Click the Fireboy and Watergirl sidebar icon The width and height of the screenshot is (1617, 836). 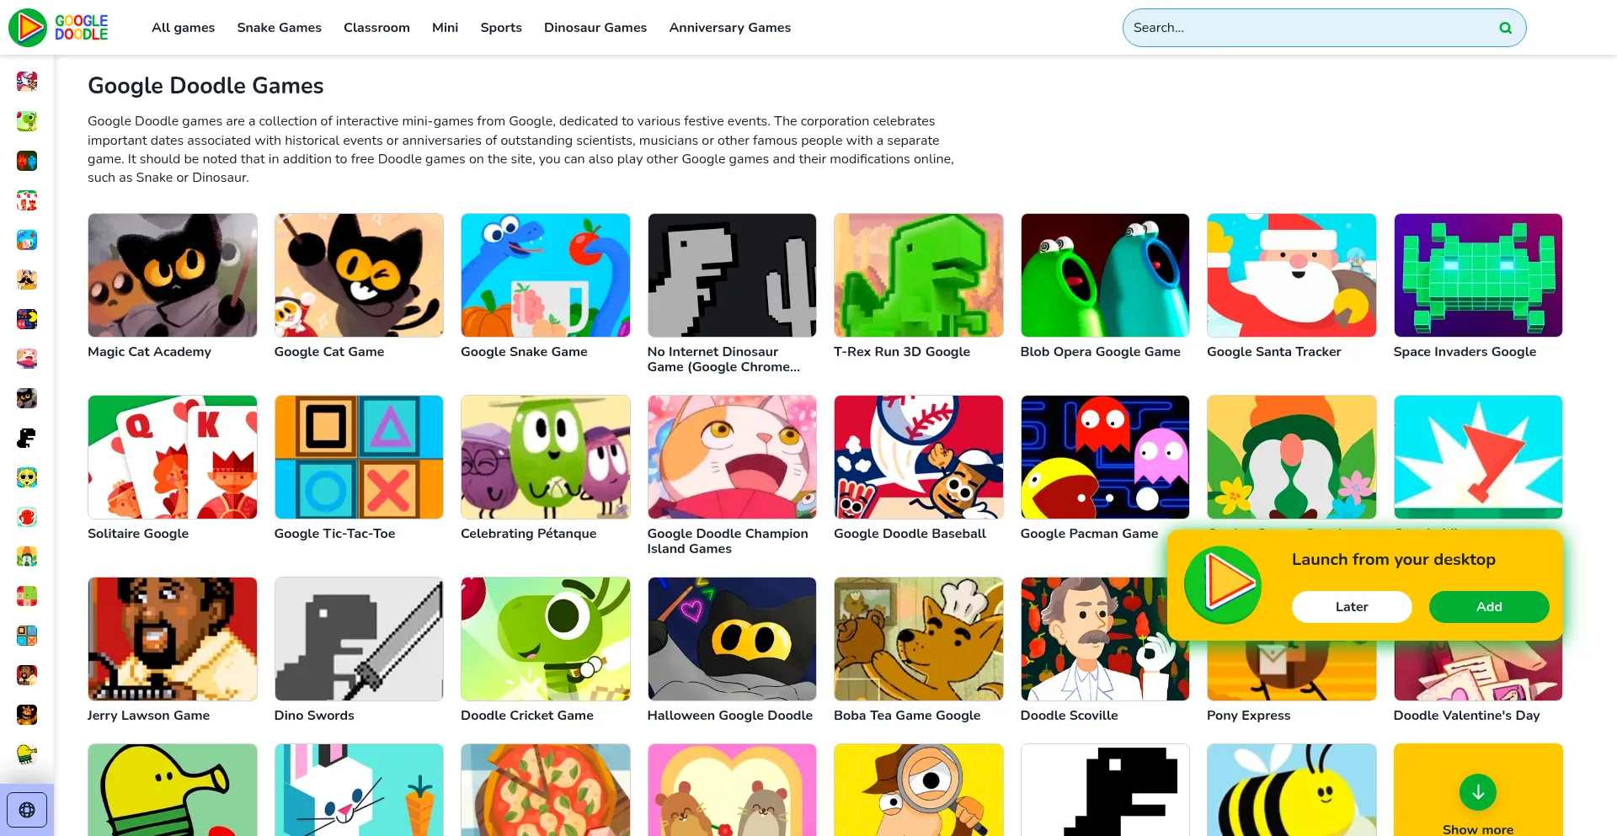27,161
